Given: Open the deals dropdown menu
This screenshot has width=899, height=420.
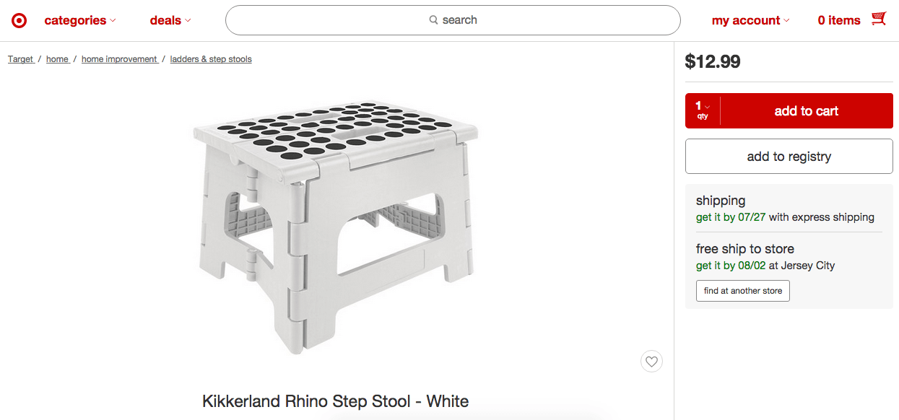Looking at the screenshot, I should 170,20.
